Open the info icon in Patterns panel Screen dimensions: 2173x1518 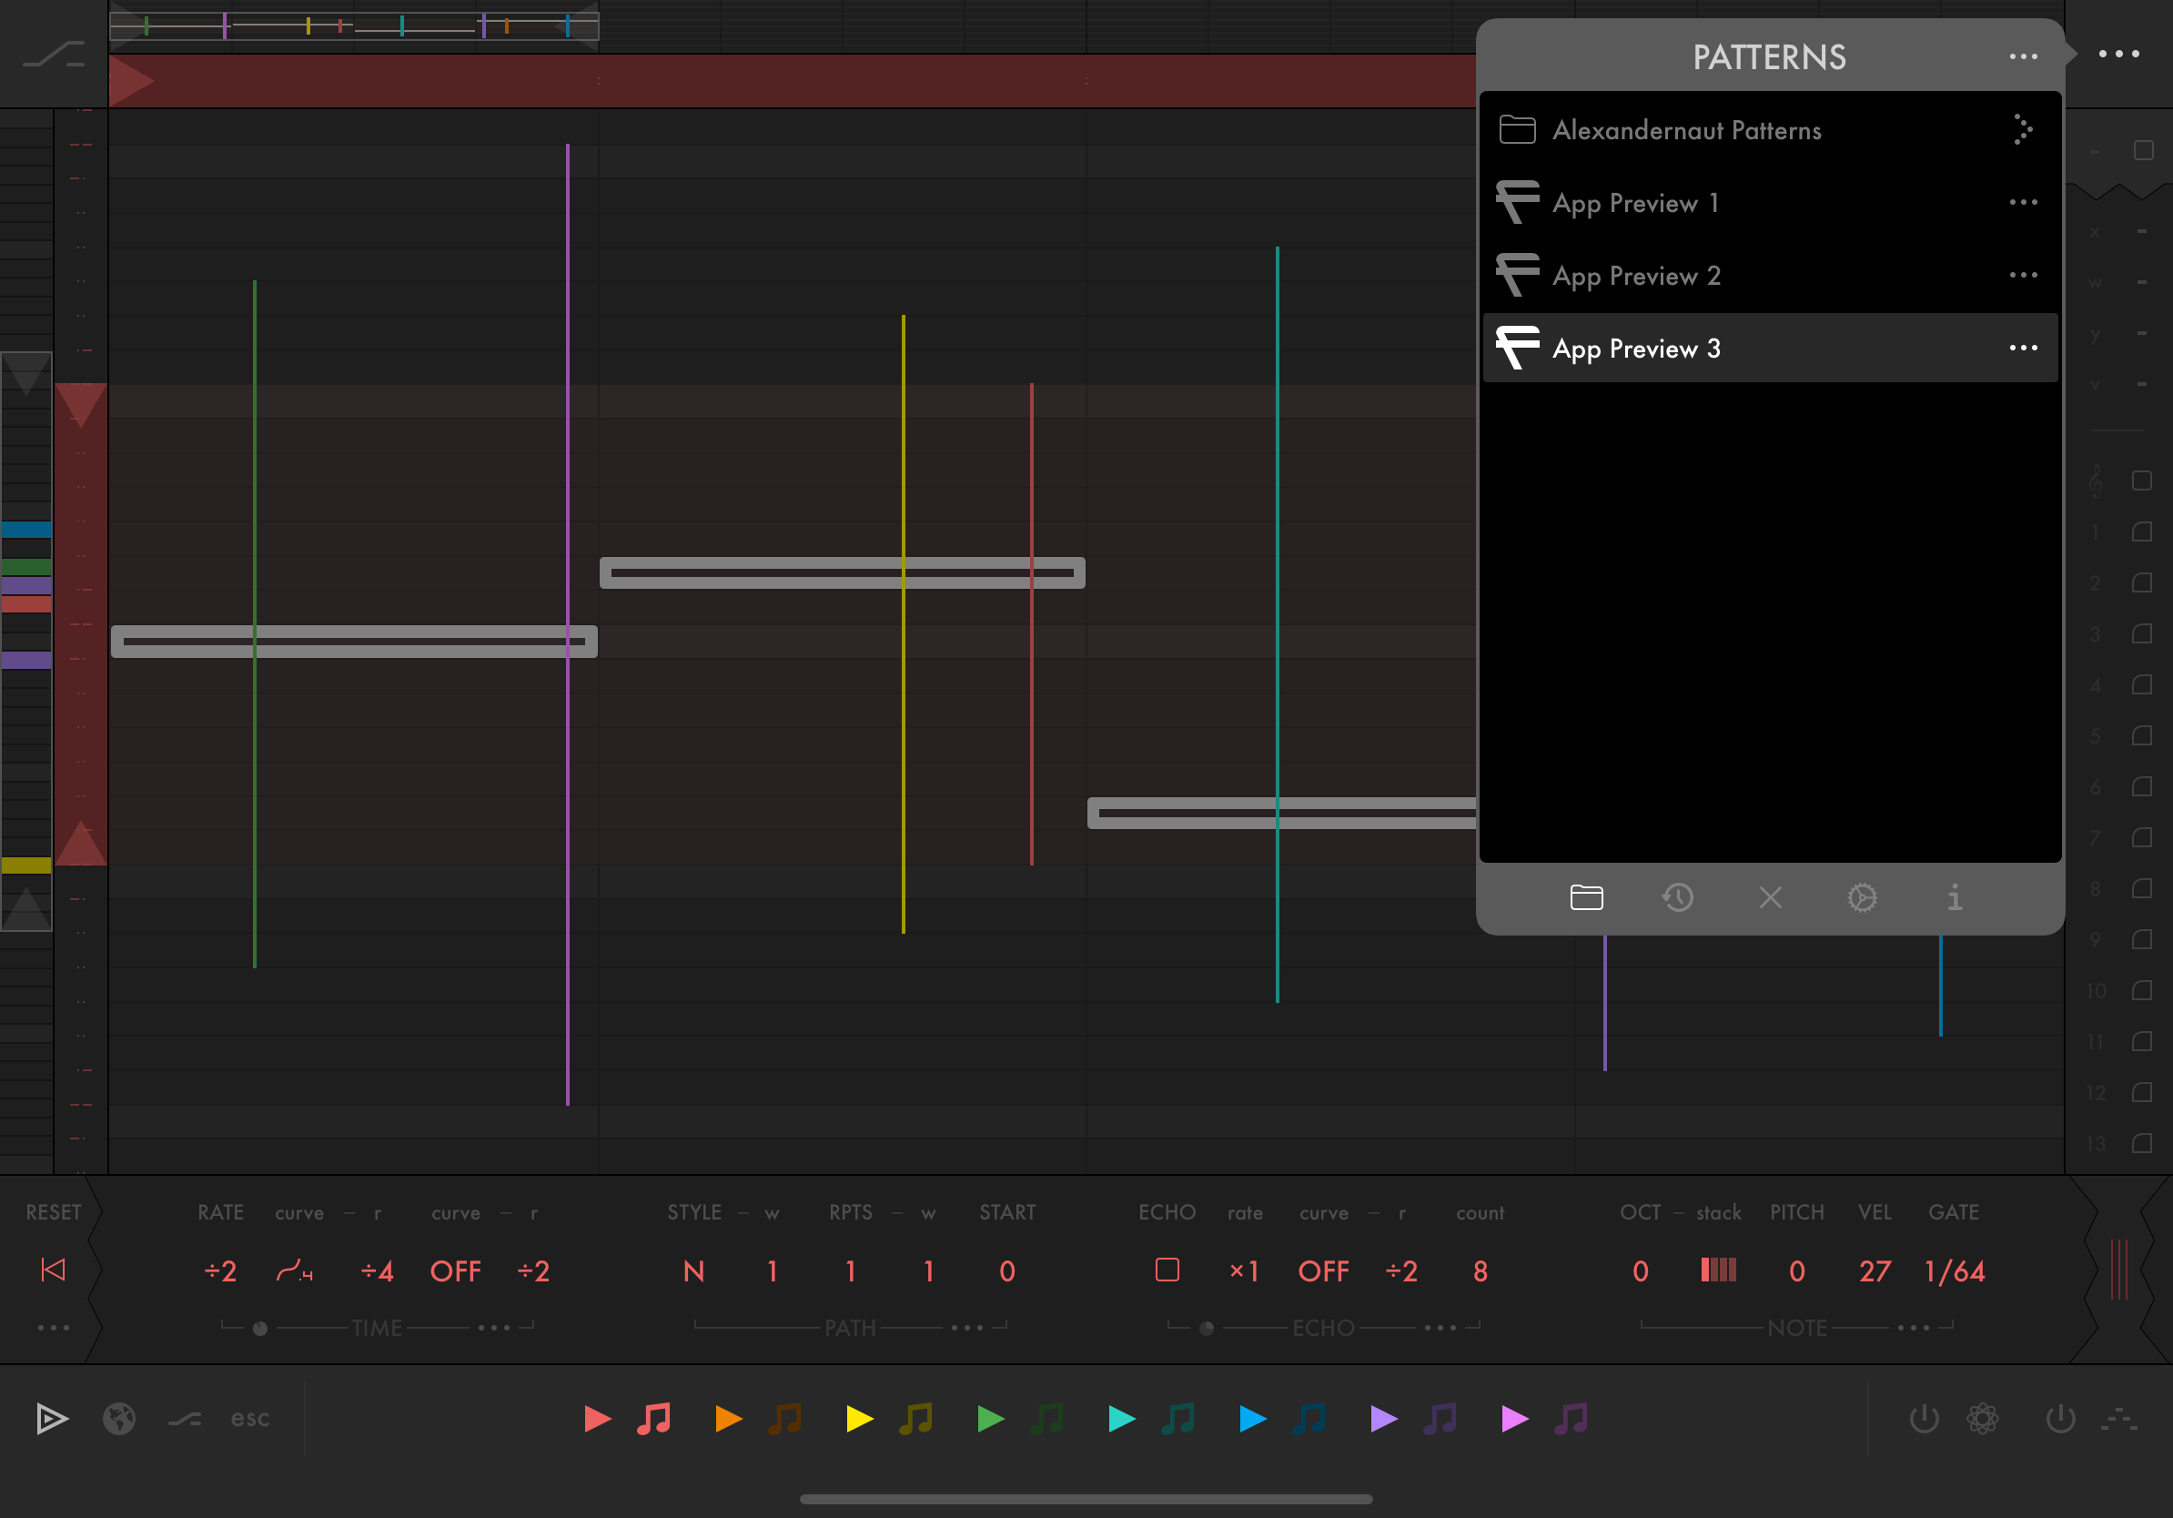click(x=1955, y=897)
